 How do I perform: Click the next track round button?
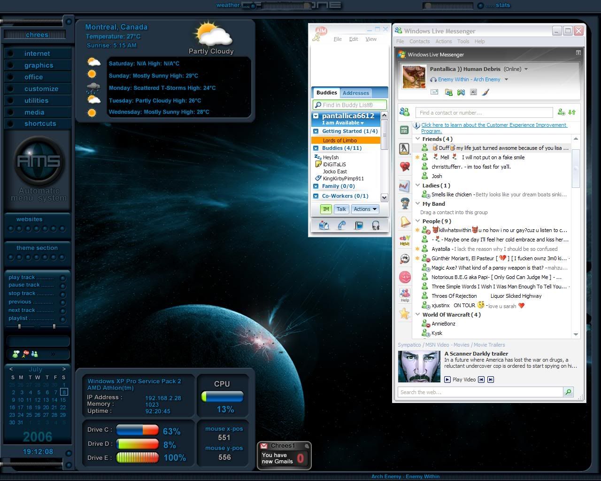[x=63, y=311]
